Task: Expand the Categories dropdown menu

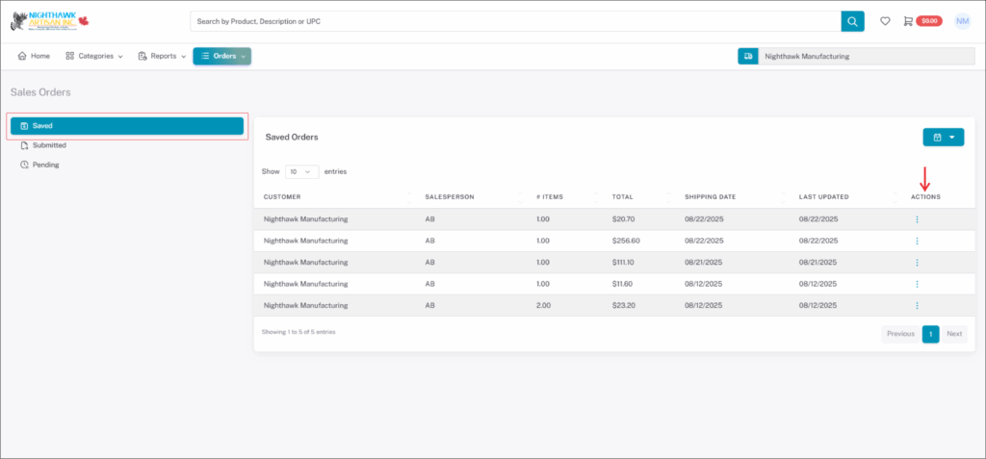Action: click(x=94, y=56)
